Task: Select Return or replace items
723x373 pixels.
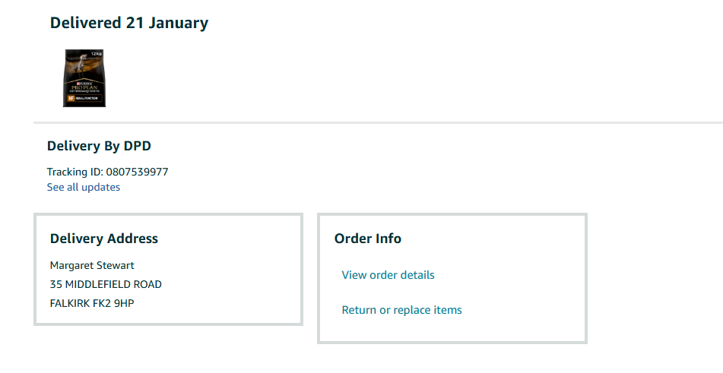Action: (x=401, y=310)
